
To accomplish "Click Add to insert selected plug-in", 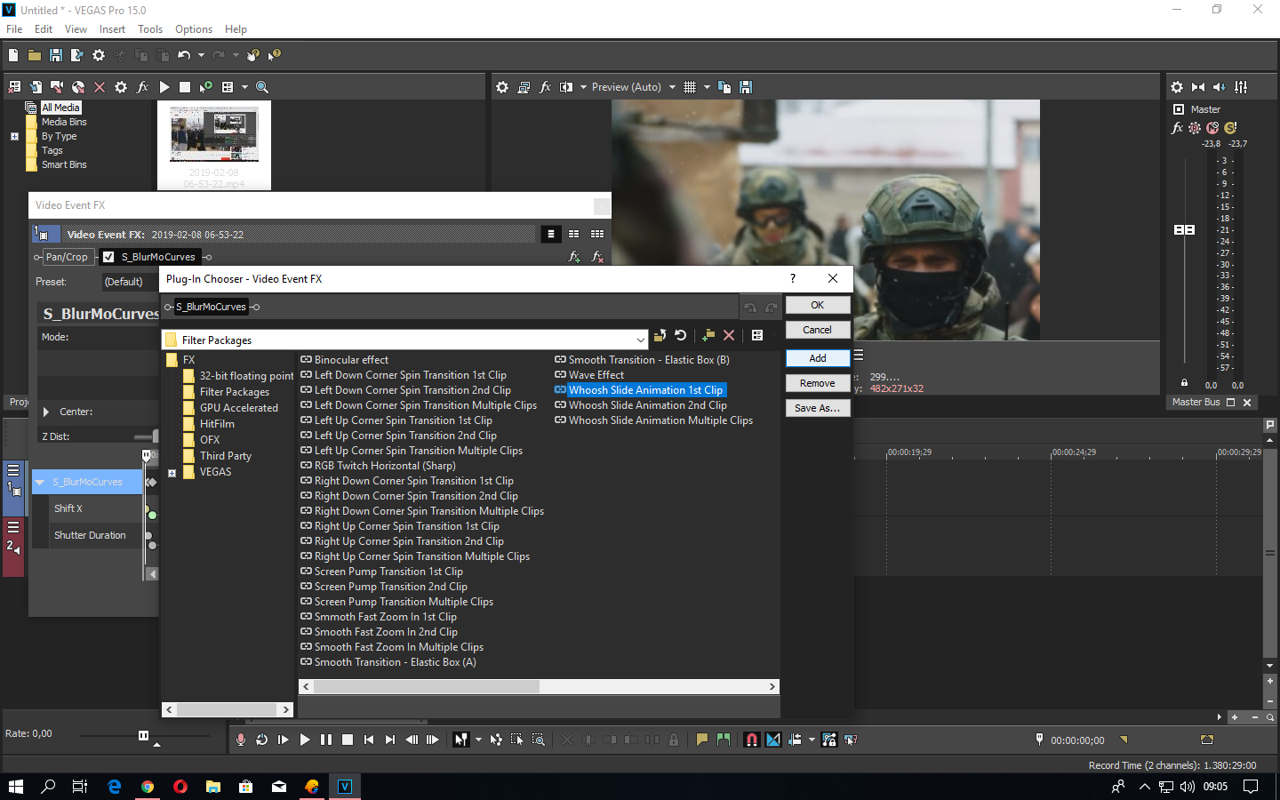I will (818, 358).
